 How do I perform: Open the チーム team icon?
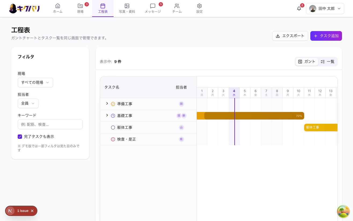pos(177,6)
